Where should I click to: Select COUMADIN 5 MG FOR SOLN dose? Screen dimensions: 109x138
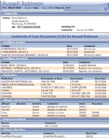(48, 96)
